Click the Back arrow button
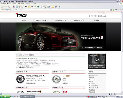Image resolution: width=123 pixels, height=98 pixels. point(3,7)
